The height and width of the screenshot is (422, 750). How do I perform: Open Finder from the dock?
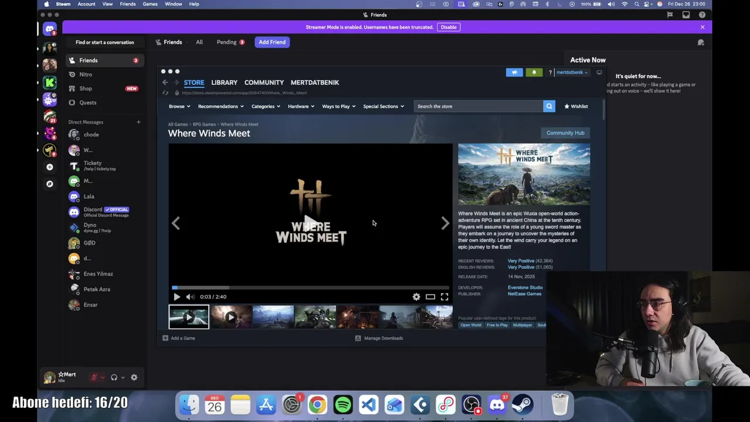189,404
